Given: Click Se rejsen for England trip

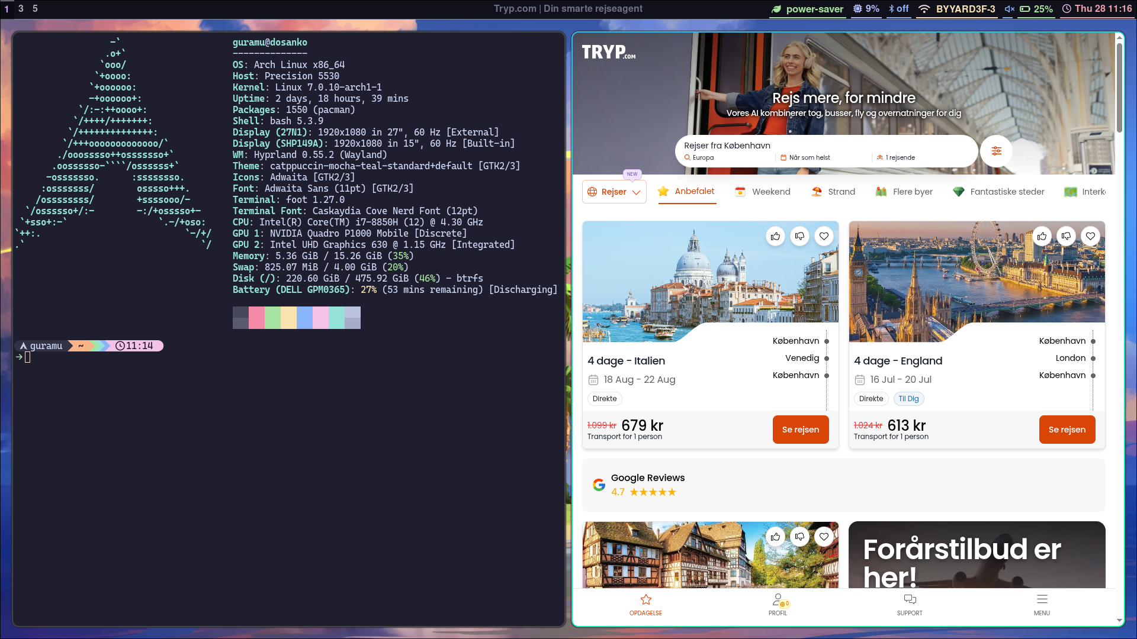Looking at the screenshot, I should pos(1067,430).
